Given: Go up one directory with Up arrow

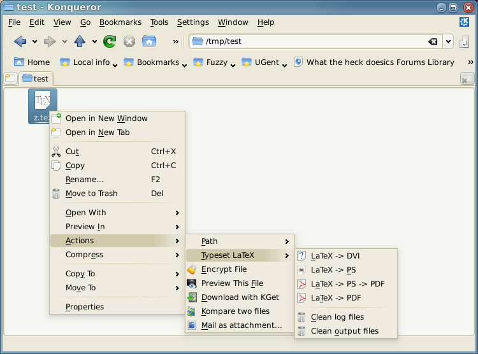Looking at the screenshot, I should [80, 41].
